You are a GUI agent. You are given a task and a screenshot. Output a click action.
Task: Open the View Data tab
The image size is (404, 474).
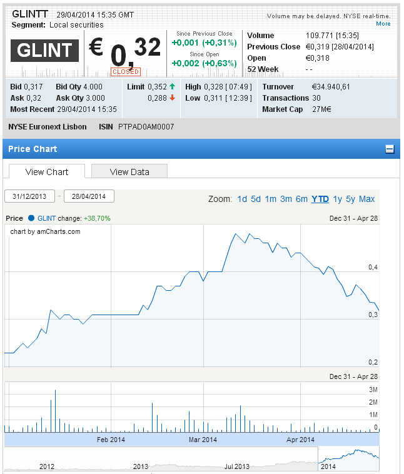(x=129, y=172)
